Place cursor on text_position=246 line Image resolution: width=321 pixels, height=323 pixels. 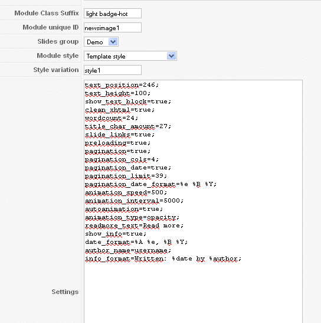[x=122, y=85]
